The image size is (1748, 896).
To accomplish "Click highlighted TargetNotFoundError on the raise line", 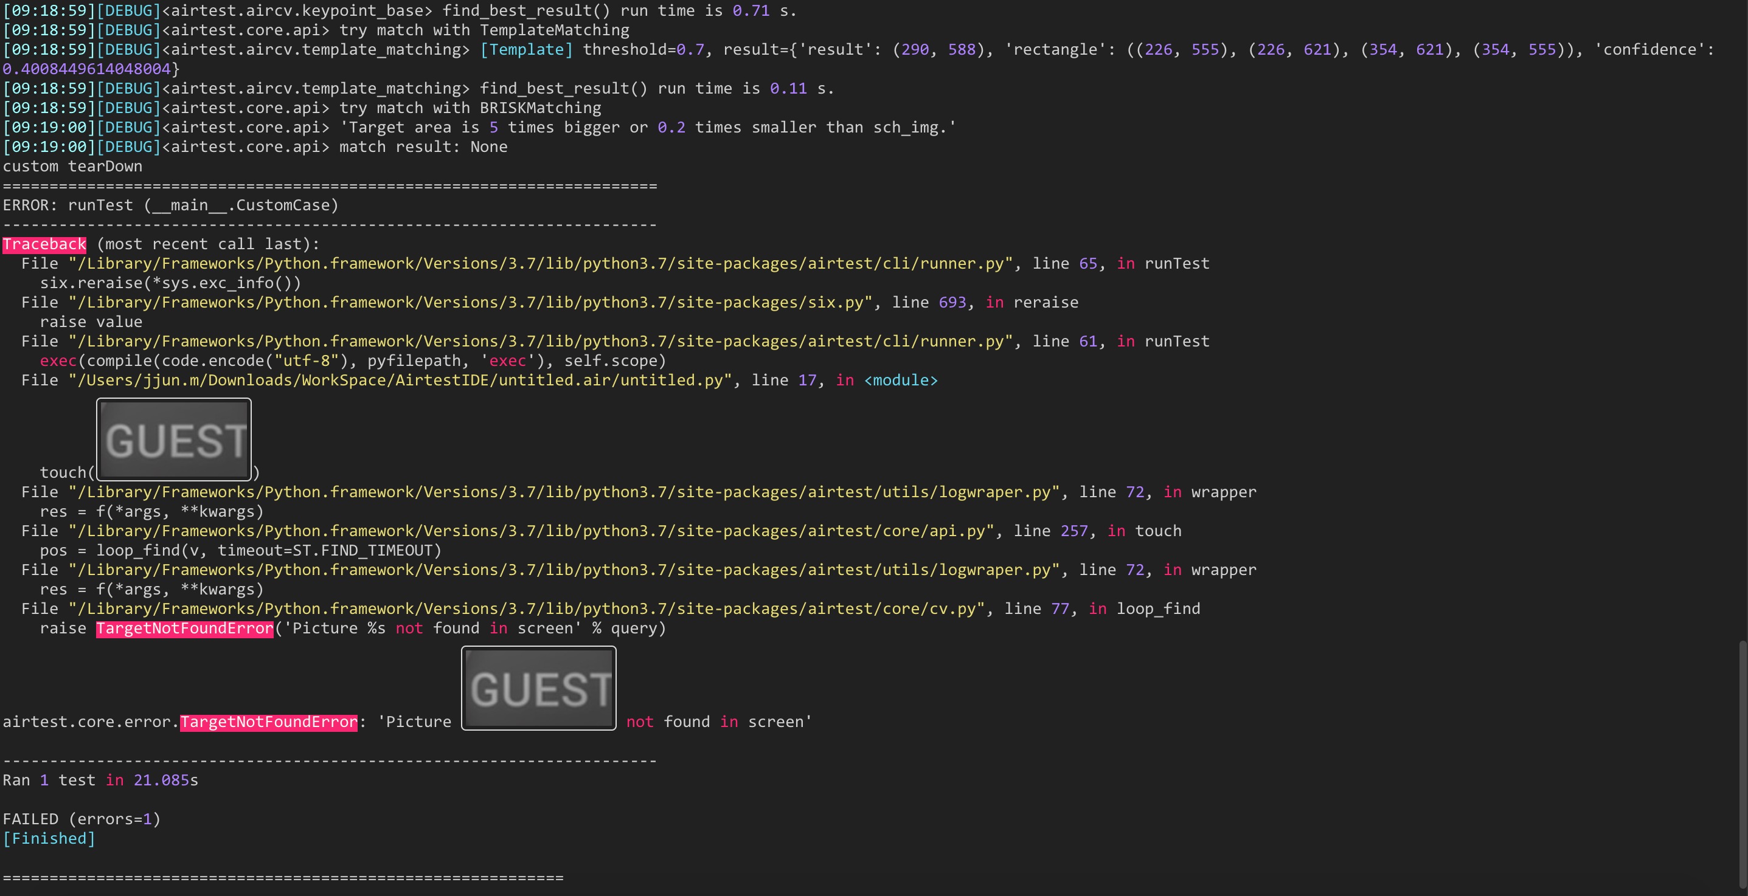I will point(184,629).
